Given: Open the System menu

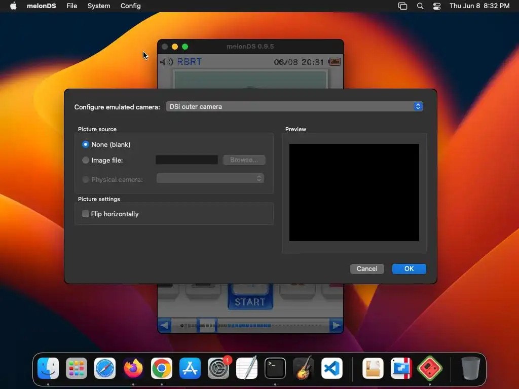Looking at the screenshot, I should click(x=99, y=6).
